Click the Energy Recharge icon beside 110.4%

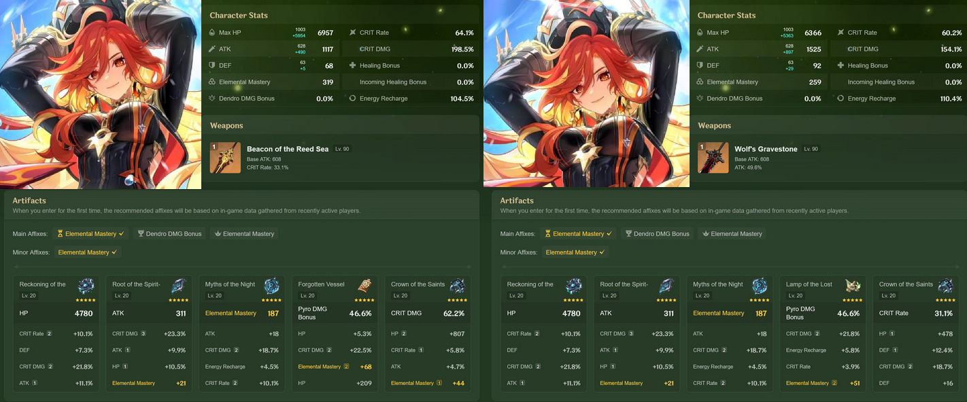[840, 99]
